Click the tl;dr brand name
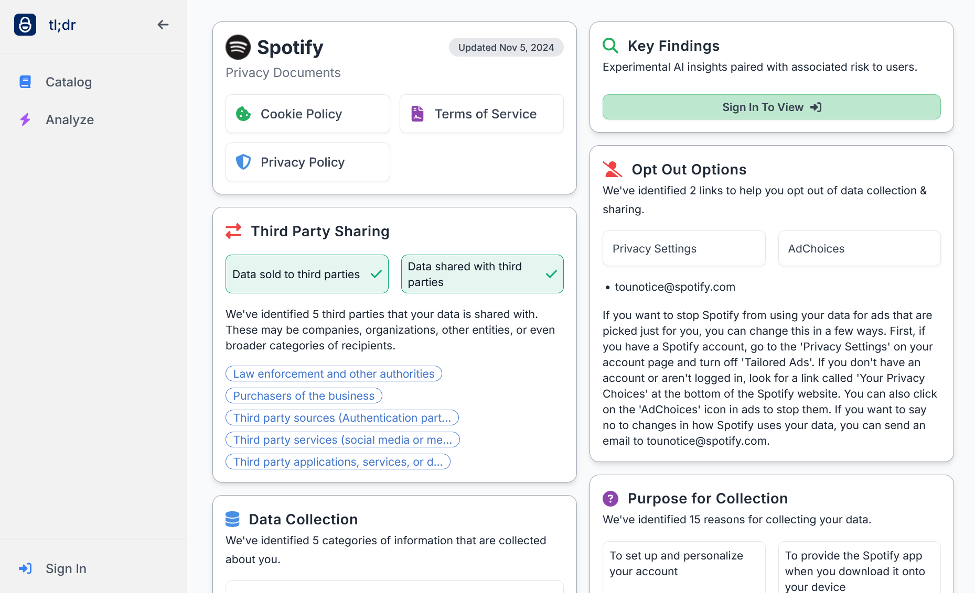Screen dimensions: 975x593 (x=62, y=25)
